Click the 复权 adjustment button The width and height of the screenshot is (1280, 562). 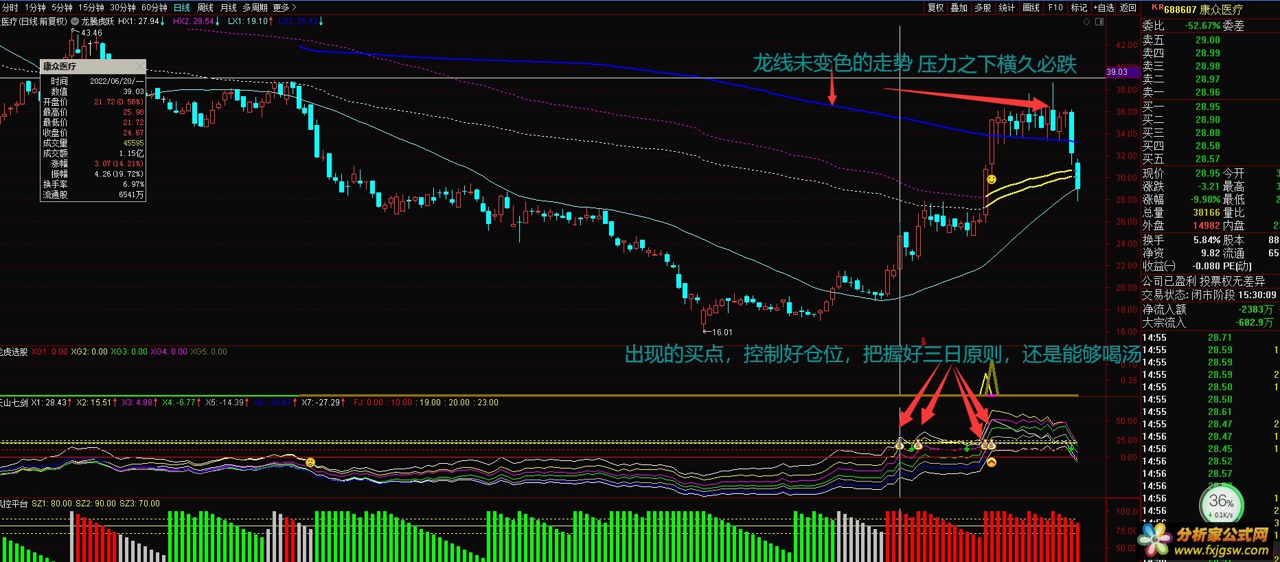(936, 8)
